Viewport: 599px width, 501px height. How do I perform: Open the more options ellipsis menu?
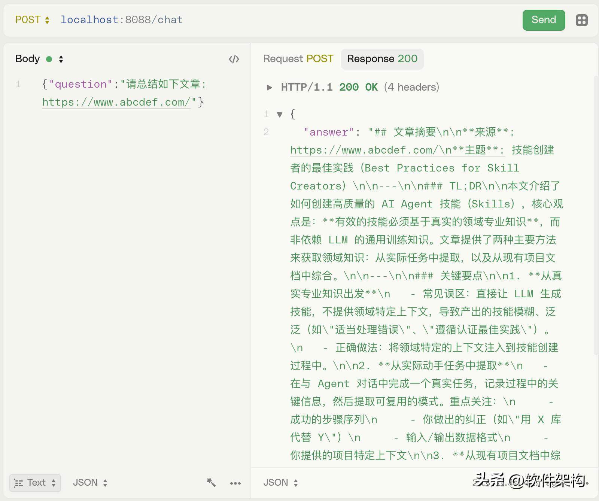tap(235, 483)
